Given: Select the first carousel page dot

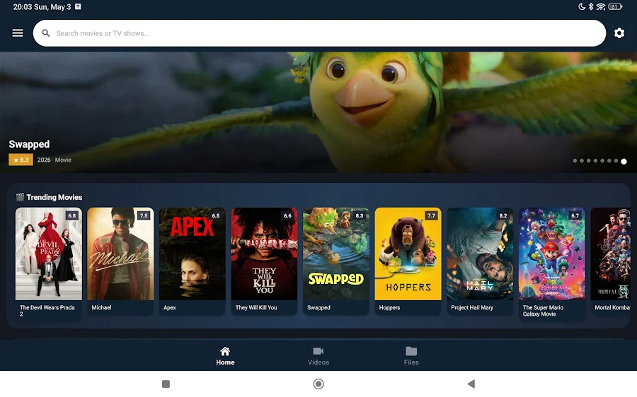Looking at the screenshot, I should [x=575, y=161].
